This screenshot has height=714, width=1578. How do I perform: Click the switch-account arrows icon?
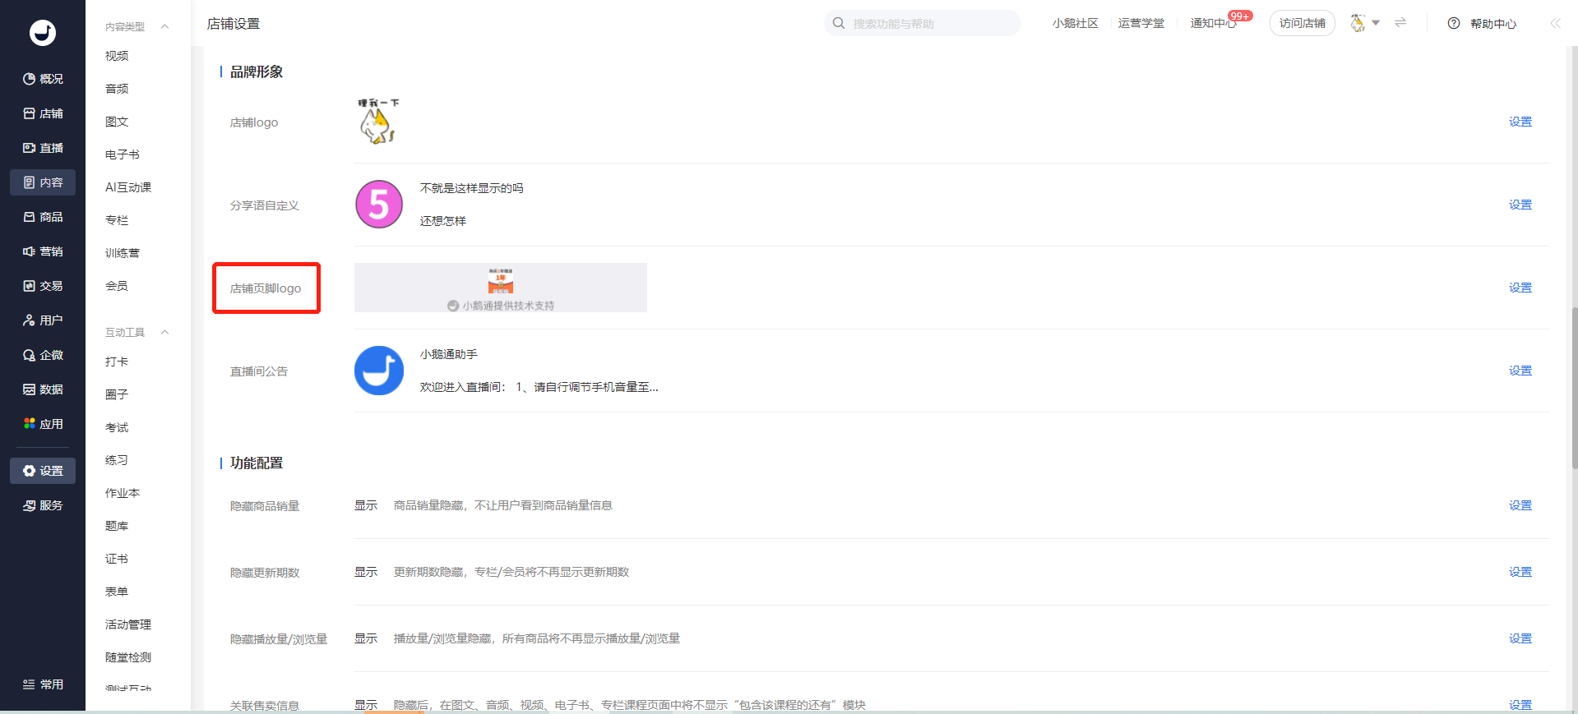(x=1400, y=23)
